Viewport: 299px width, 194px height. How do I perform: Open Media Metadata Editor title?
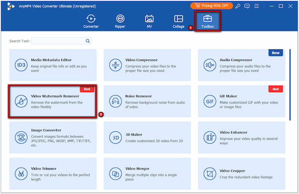[51, 60]
